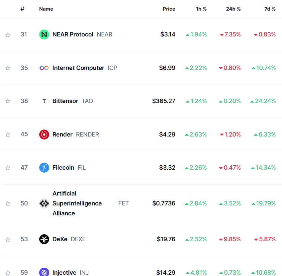This screenshot has height=276, width=282.
Task: Sort the table by Price column
Action: (169, 9)
